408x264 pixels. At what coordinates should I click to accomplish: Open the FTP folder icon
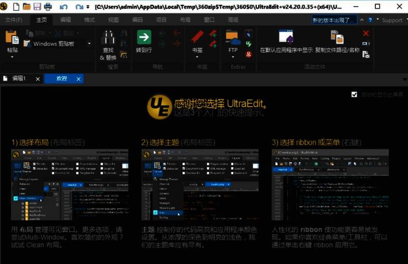point(233,37)
